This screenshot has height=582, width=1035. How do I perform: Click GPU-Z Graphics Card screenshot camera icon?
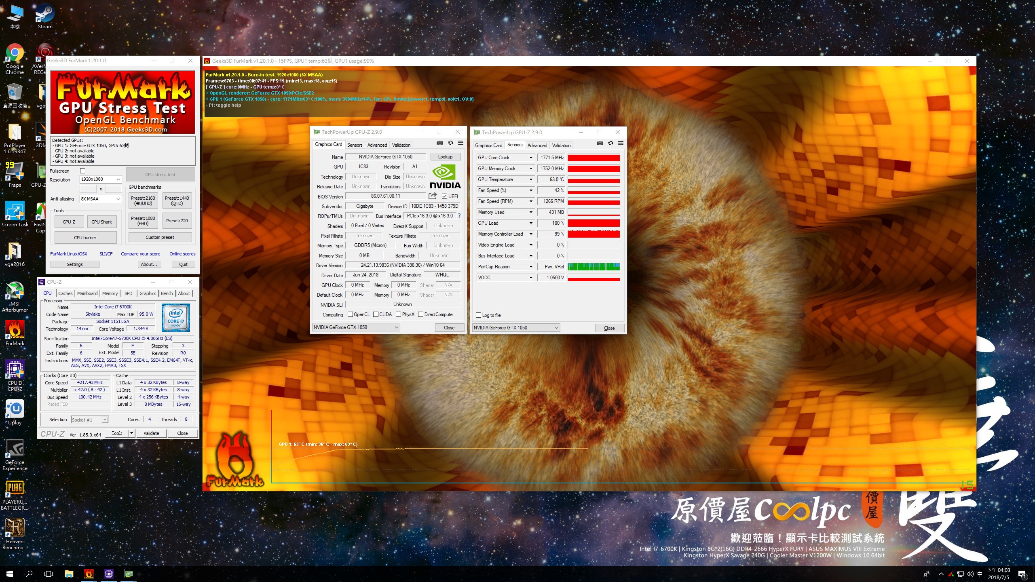[440, 143]
